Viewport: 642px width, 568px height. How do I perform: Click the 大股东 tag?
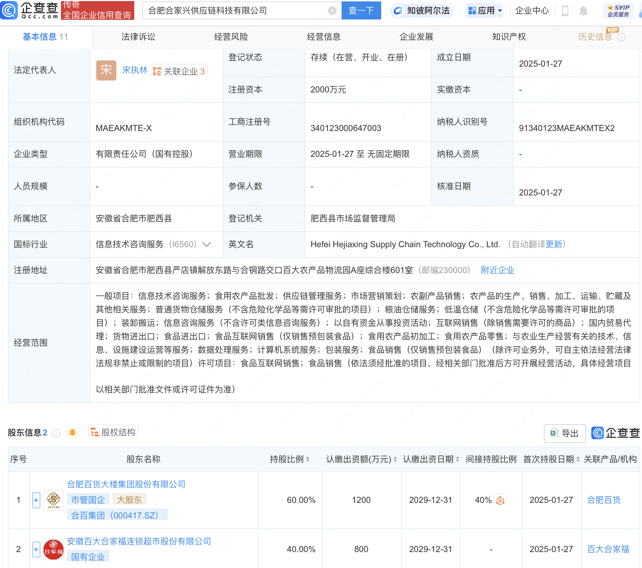[x=129, y=500]
